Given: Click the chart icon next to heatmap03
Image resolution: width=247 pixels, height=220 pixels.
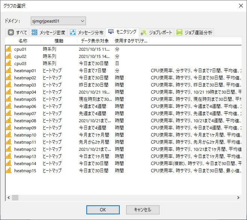Looking at the screenshot, I should tap(9, 85).
